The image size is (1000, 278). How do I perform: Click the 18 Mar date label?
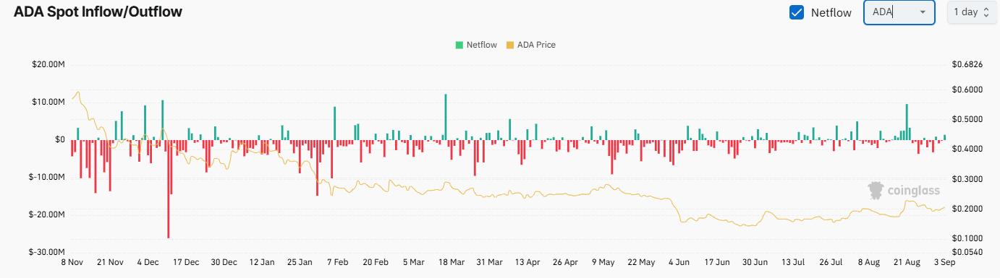pyautogui.click(x=451, y=263)
